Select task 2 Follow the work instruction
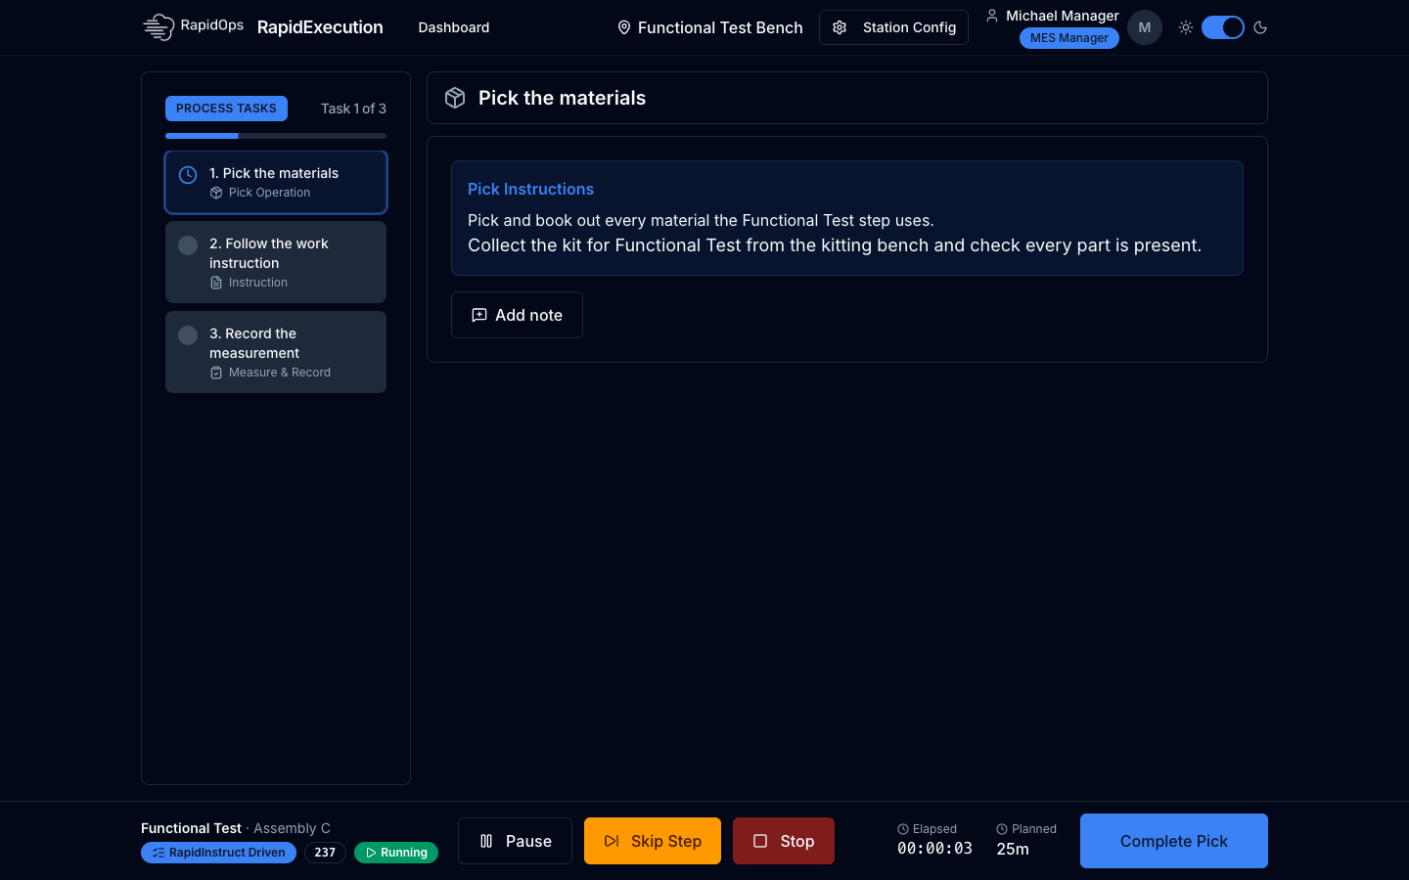The width and height of the screenshot is (1409, 880). pyautogui.click(x=276, y=262)
